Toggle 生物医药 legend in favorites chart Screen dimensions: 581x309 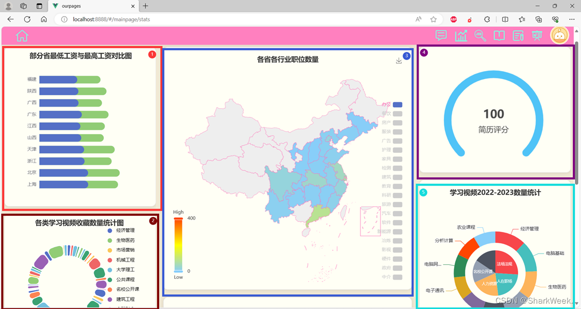click(x=121, y=241)
